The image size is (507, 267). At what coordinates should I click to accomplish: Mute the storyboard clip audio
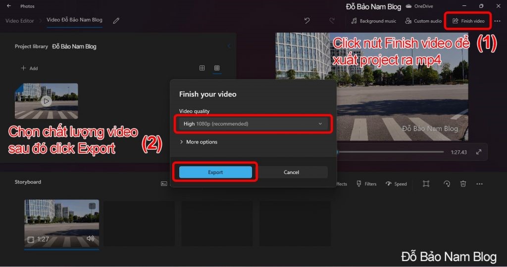tap(91, 239)
